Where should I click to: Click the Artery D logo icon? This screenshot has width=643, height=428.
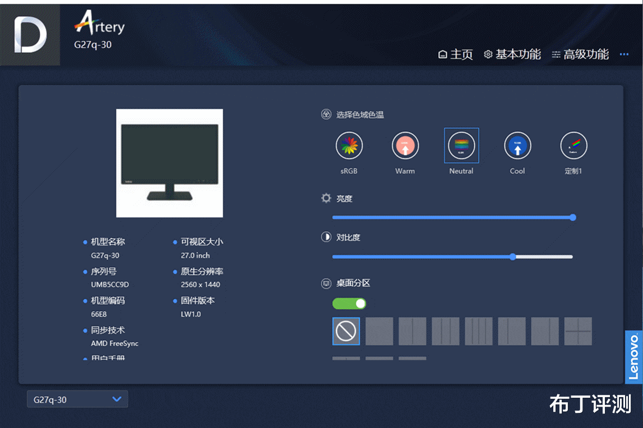(30, 35)
